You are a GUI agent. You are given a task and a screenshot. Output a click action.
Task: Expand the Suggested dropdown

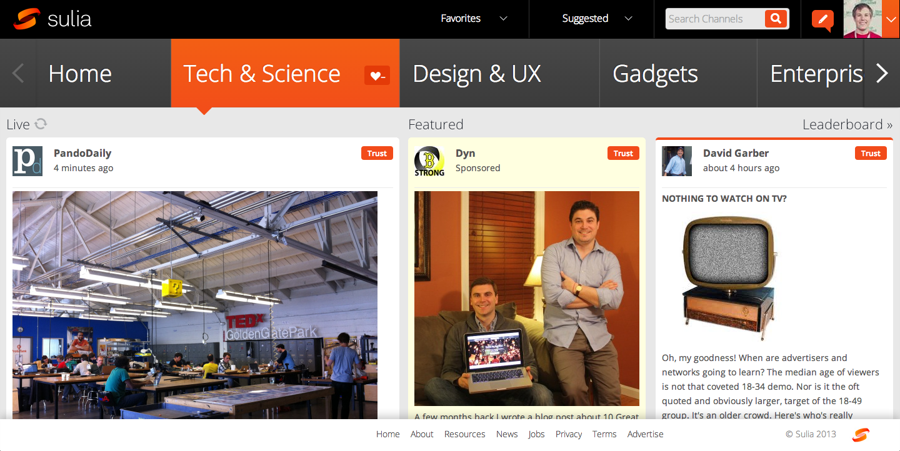click(x=597, y=19)
